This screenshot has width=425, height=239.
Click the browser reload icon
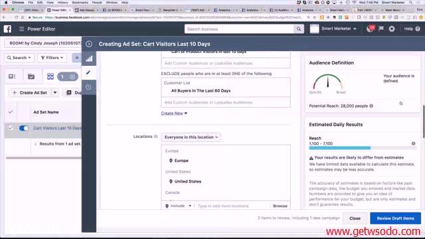pyautogui.click(x=17, y=17)
